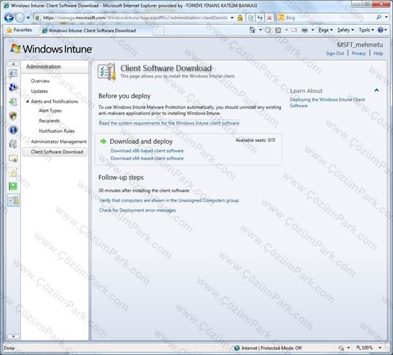Image resolution: width=393 pixels, height=355 pixels.
Task: Open the address bar autocomplete dropdown
Action: click(x=232, y=18)
